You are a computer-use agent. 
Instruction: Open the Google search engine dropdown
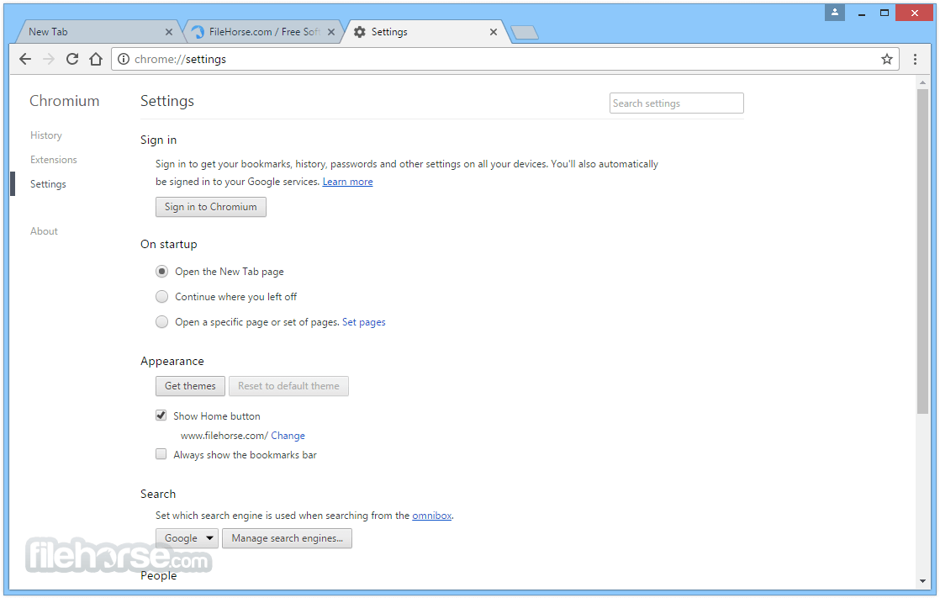coord(187,538)
